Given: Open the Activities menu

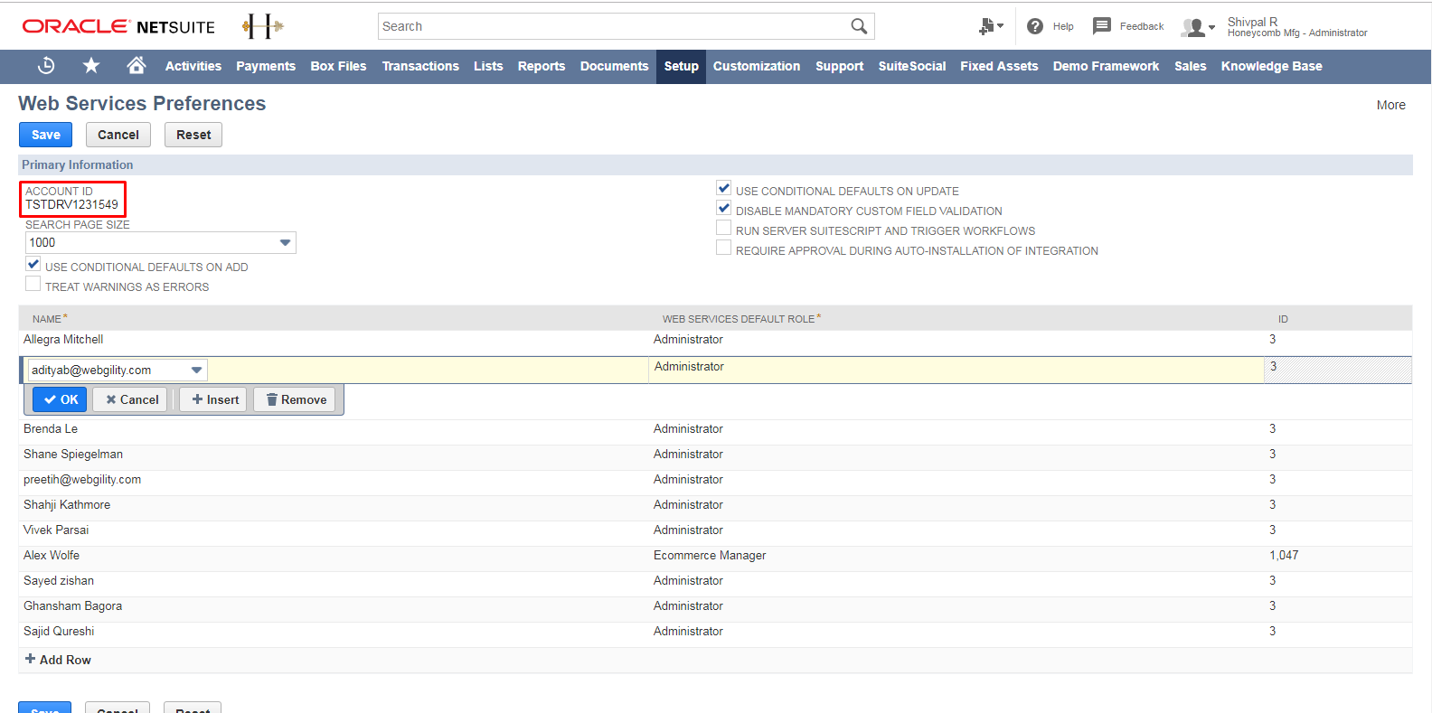Looking at the screenshot, I should 193,66.
